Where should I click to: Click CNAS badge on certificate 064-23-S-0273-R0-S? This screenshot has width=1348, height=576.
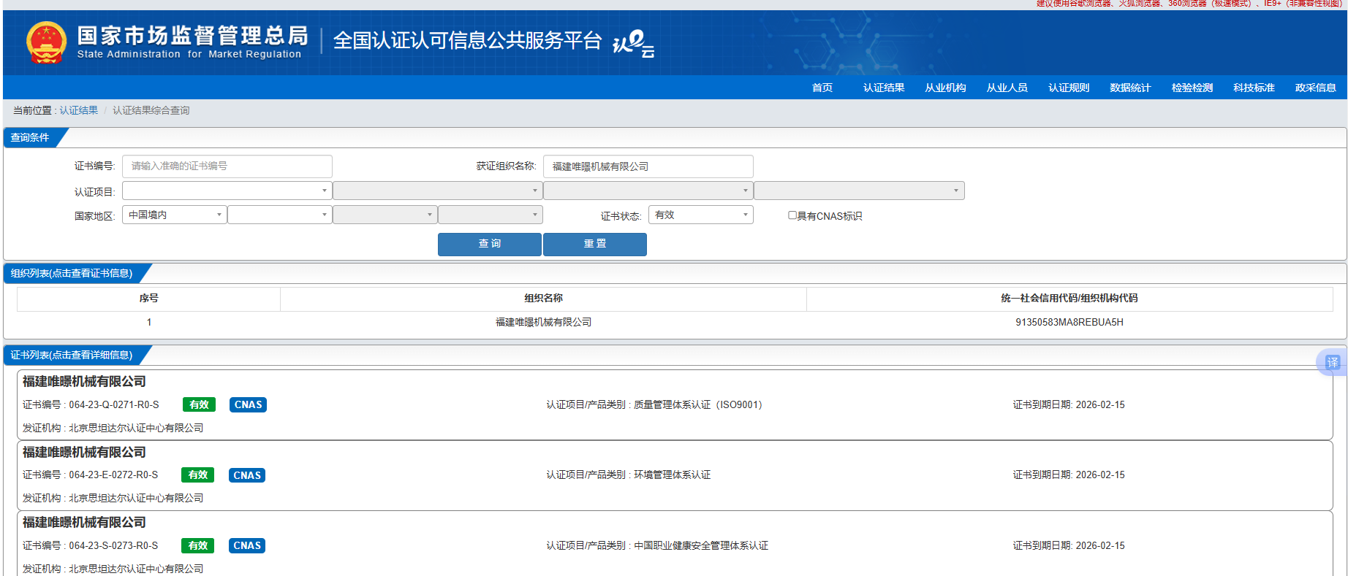(247, 546)
